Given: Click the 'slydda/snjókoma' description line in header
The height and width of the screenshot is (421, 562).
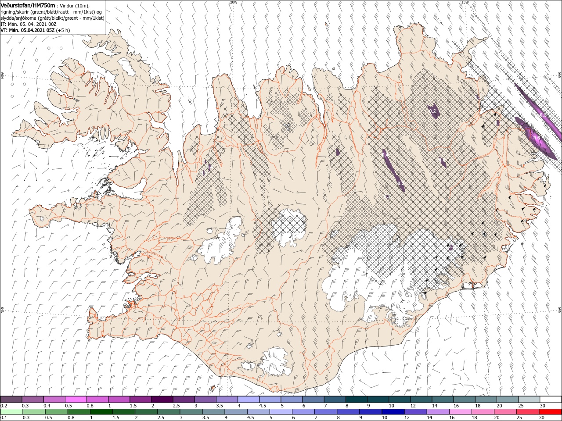Looking at the screenshot, I should [x=52, y=18].
